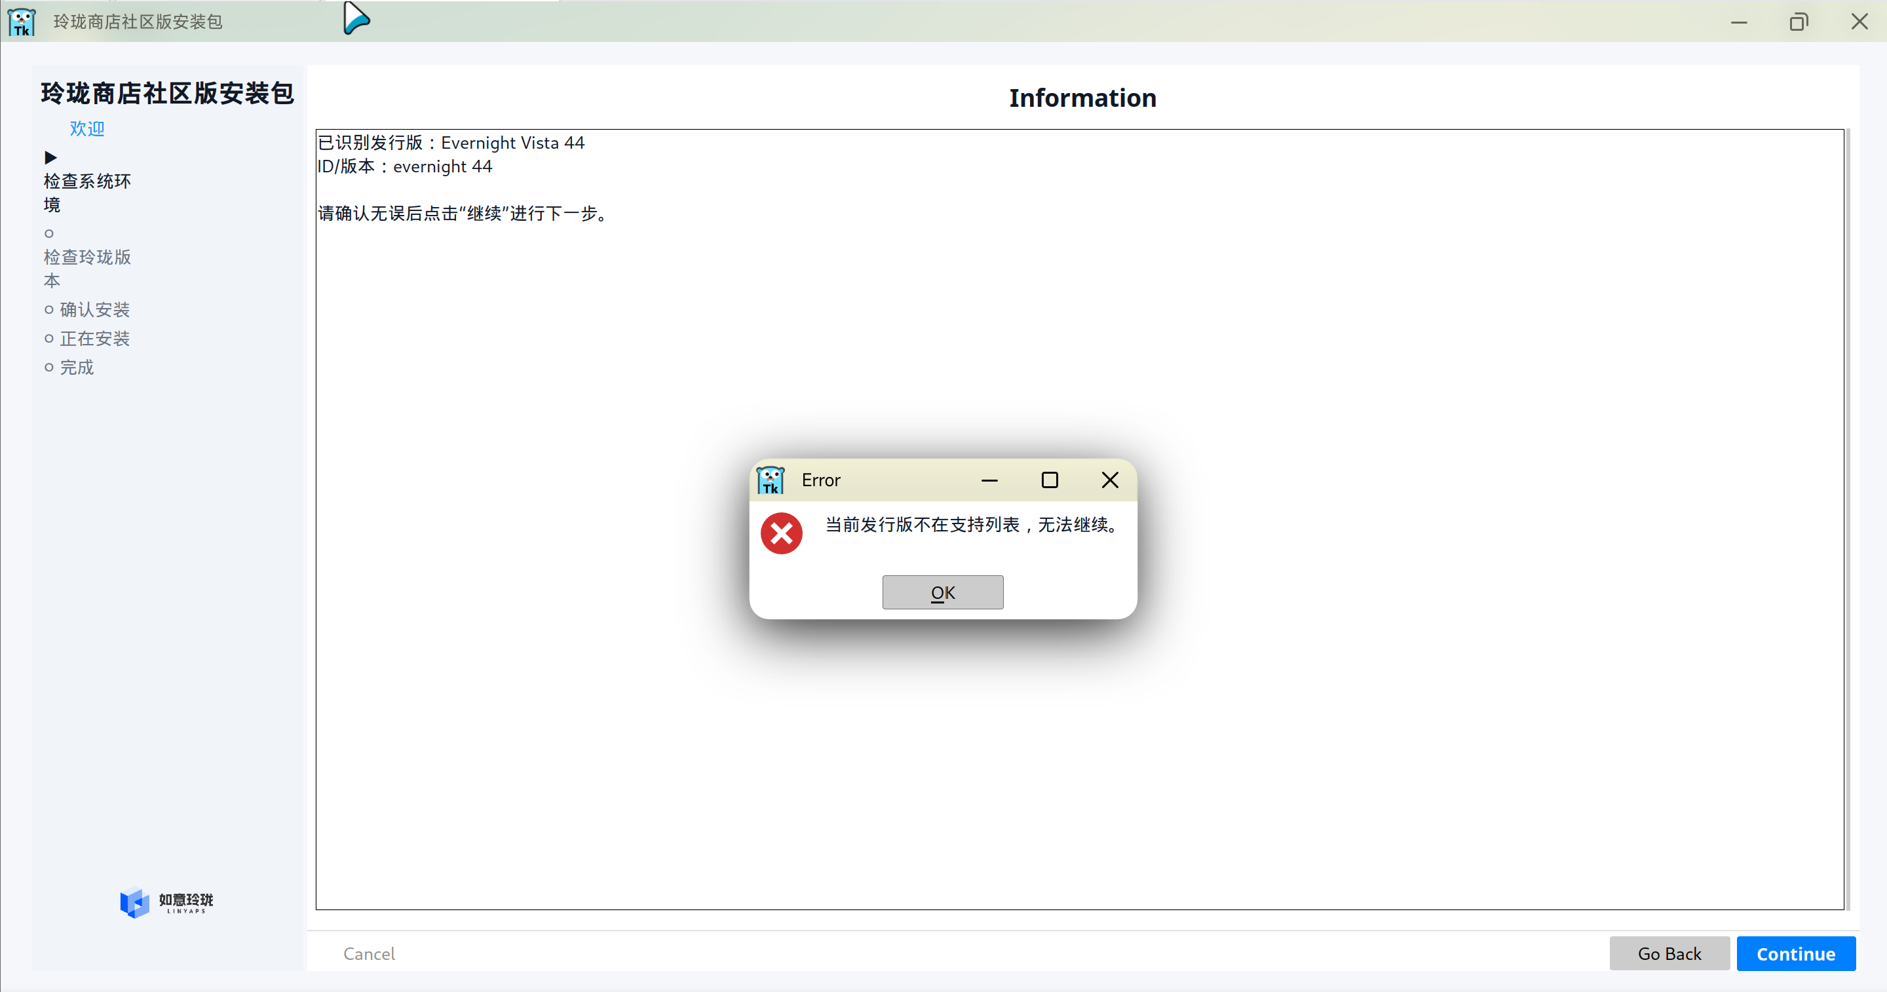Minimize the Error dialog window

[989, 480]
